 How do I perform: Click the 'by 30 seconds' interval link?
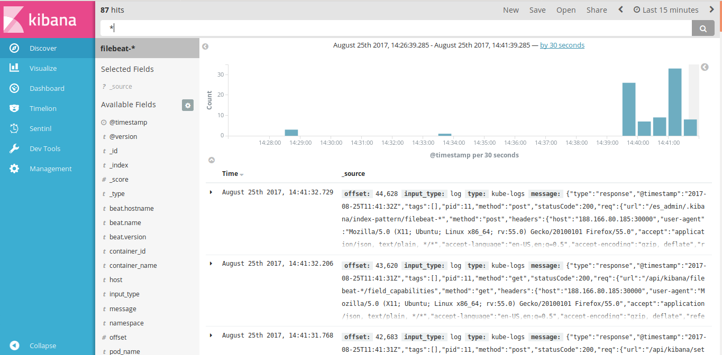[x=562, y=45]
